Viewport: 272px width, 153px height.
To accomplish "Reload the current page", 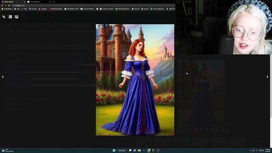I will 9,6.
